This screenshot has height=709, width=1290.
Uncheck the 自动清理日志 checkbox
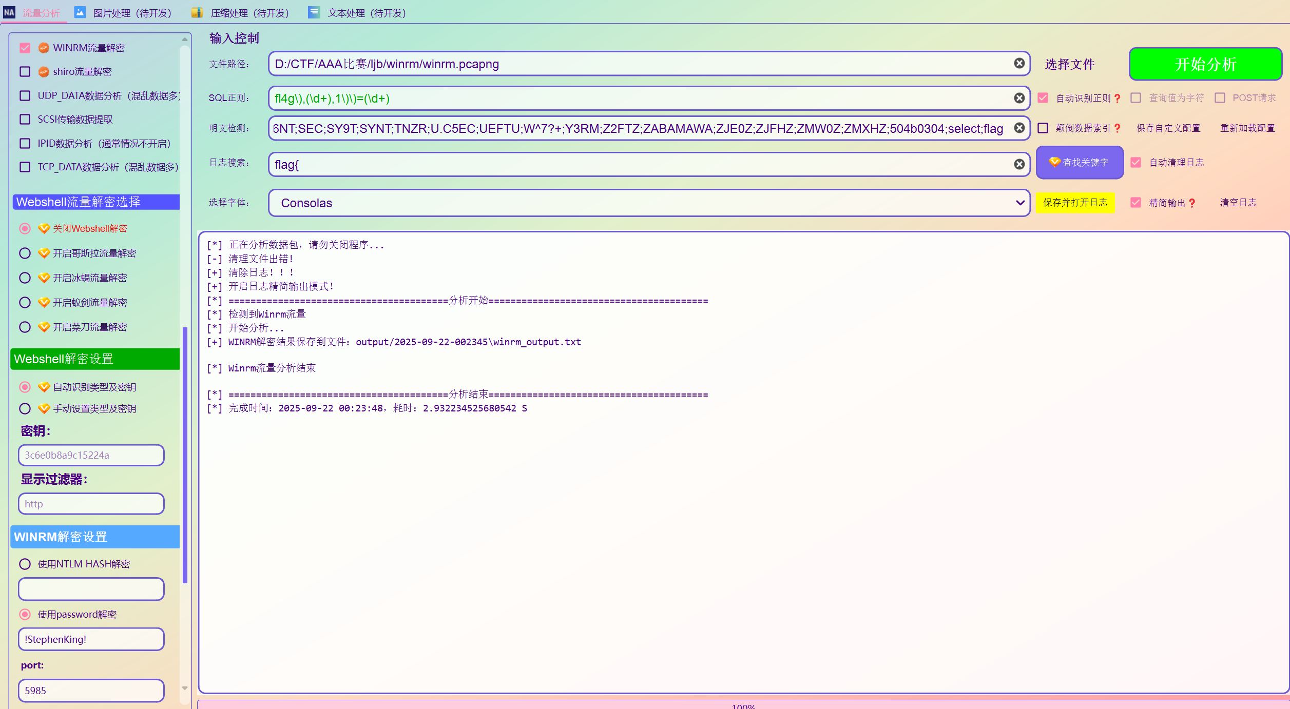point(1136,163)
